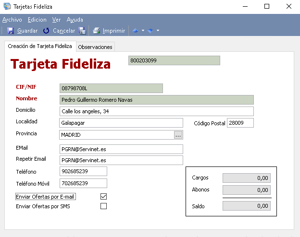Viewport: 300px width, 237px height.
Task: Close the Tarjetas Fideliza window
Action: click(289, 7)
